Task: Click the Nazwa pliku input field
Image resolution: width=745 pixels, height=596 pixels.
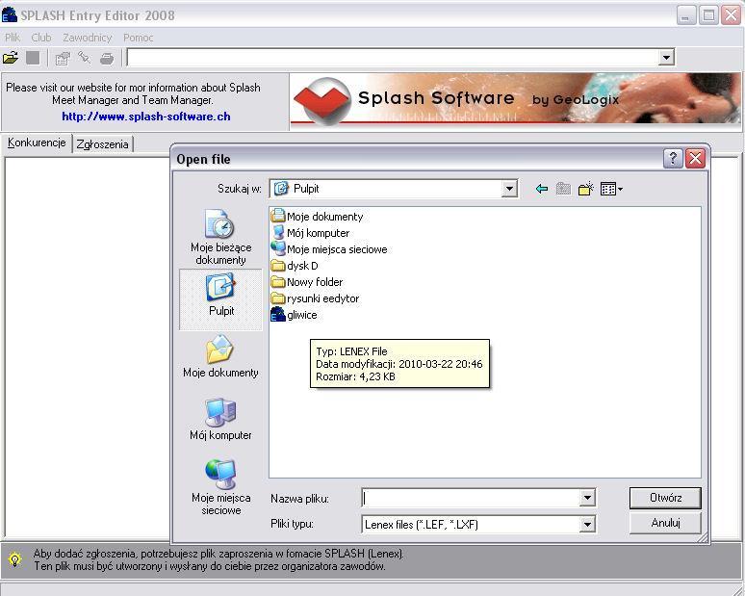Action: [471, 498]
